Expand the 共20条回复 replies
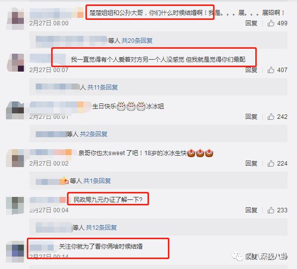Image resolution: width=297 pixels, height=269 pixels. point(137,41)
